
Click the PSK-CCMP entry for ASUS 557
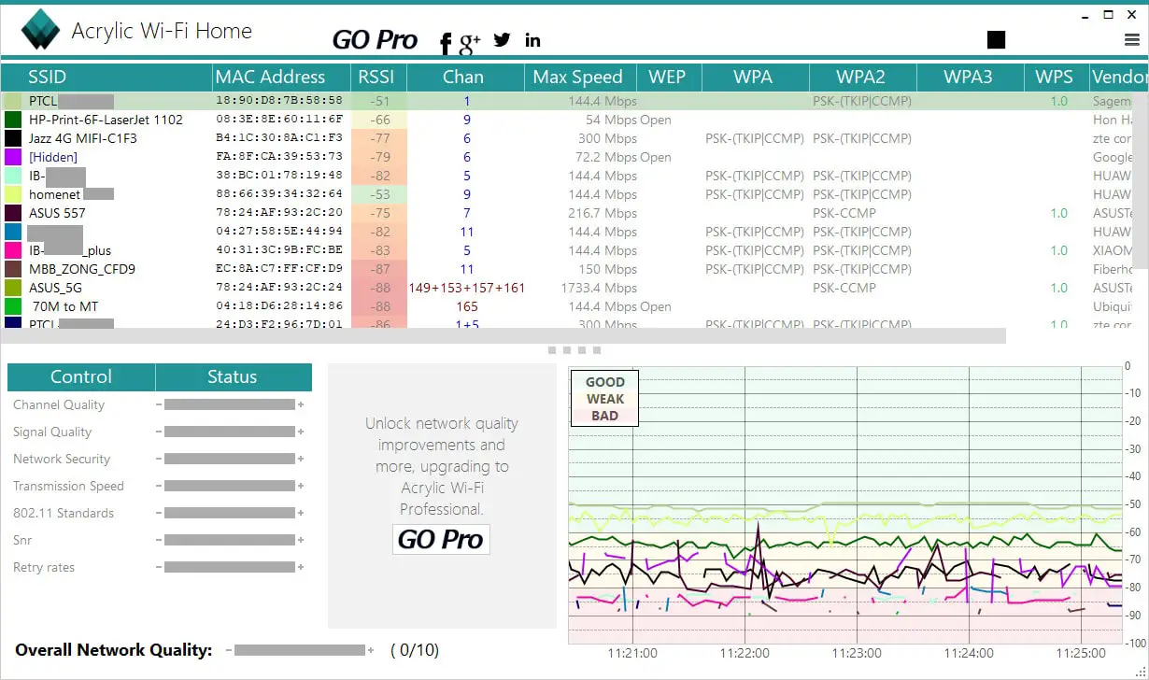coord(844,213)
